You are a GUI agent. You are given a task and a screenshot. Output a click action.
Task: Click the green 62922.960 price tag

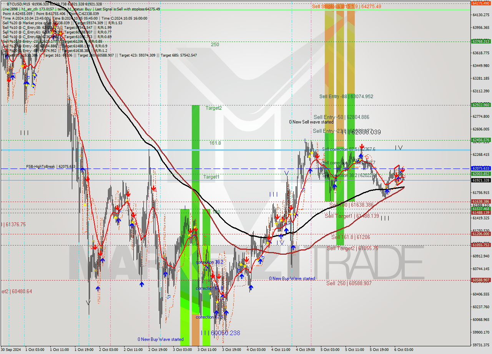tap(481, 105)
